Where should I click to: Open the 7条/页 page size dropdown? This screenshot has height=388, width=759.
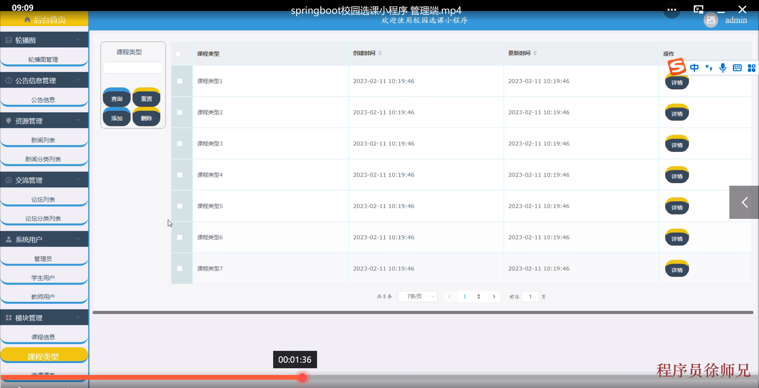tap(417, 296)
